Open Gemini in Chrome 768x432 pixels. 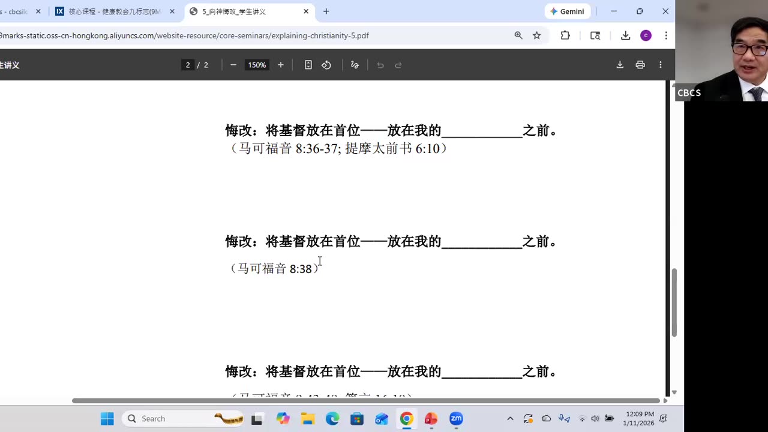tap(568, 11)
